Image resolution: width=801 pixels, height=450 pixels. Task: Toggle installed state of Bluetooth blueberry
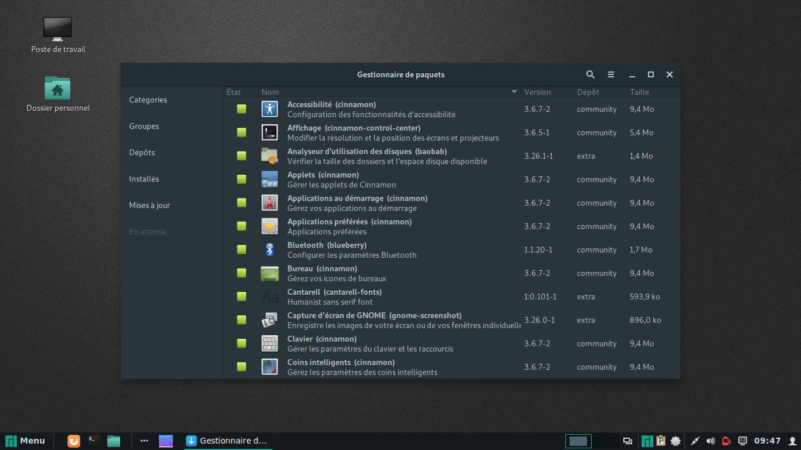pyautogui.click(x=242, y=250)
